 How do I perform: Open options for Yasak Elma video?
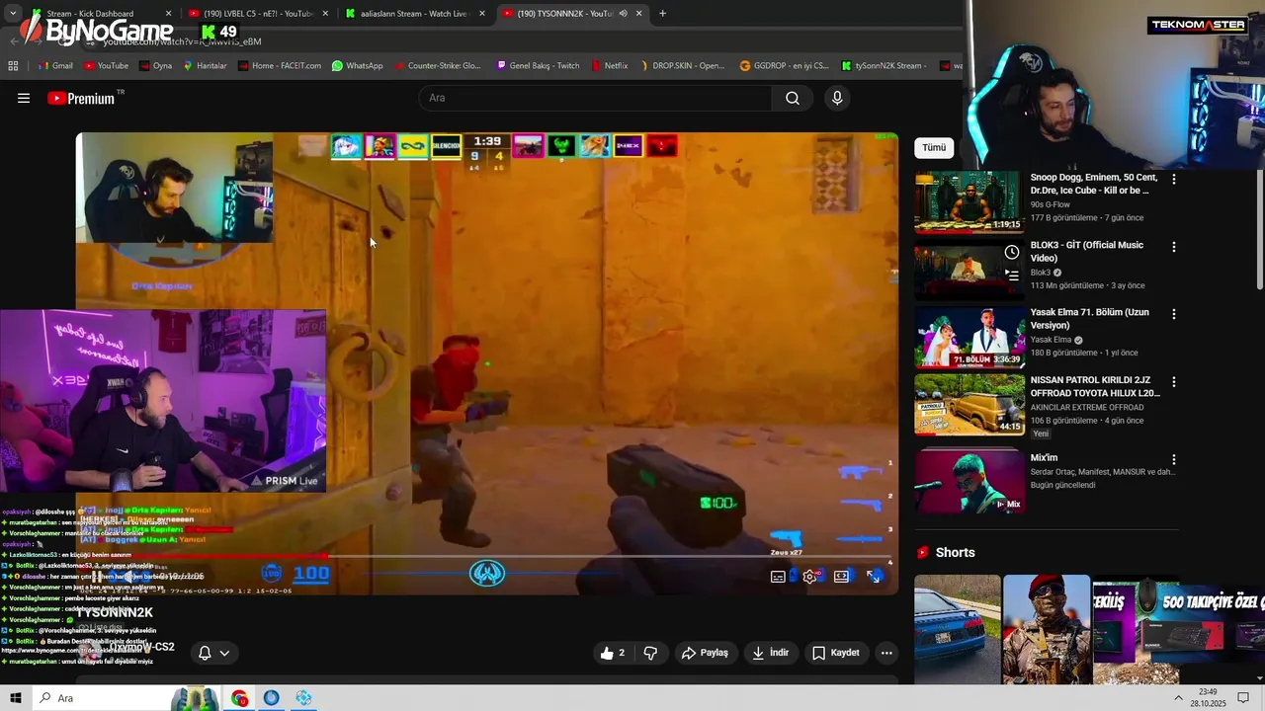(1174, 314)
